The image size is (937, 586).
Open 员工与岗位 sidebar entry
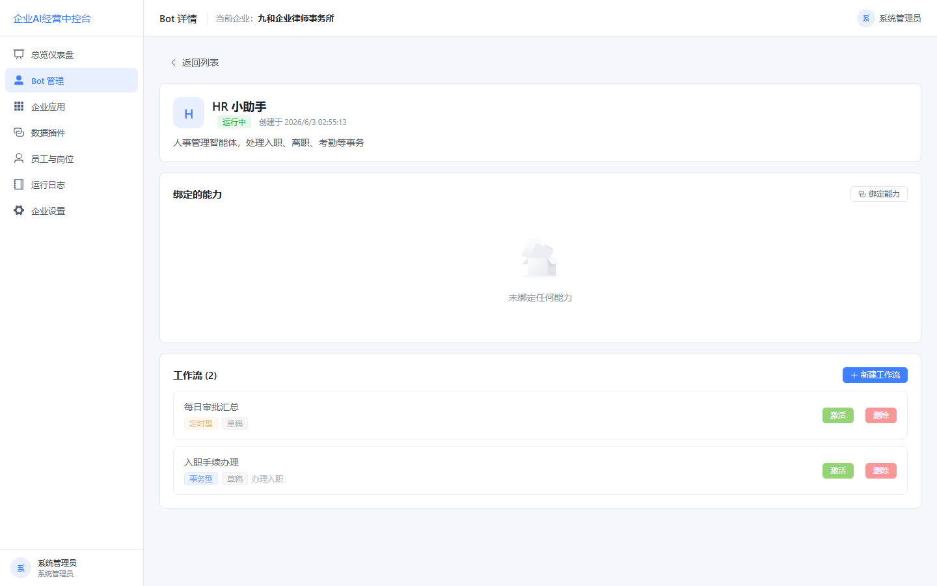[72, 158]
